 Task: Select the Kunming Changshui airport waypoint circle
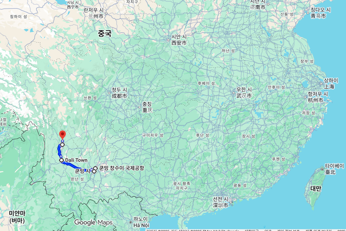click(x=95, y=168)
